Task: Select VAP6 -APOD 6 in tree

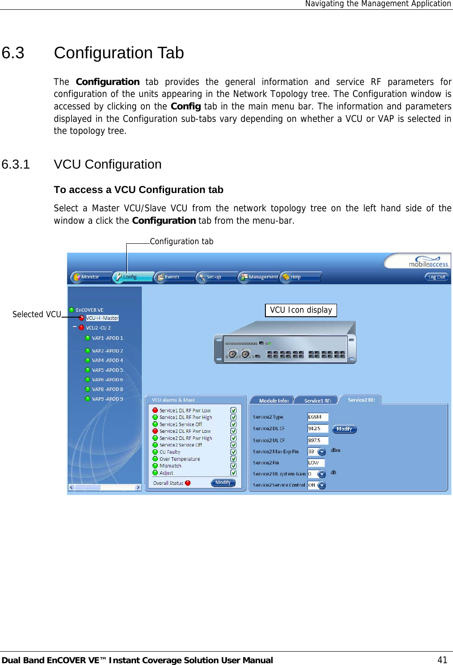Action: pos(108,380)
